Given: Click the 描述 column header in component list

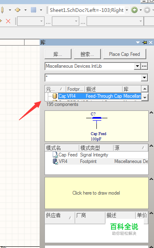Looking at the screenshot, I should tap(103, 89).
